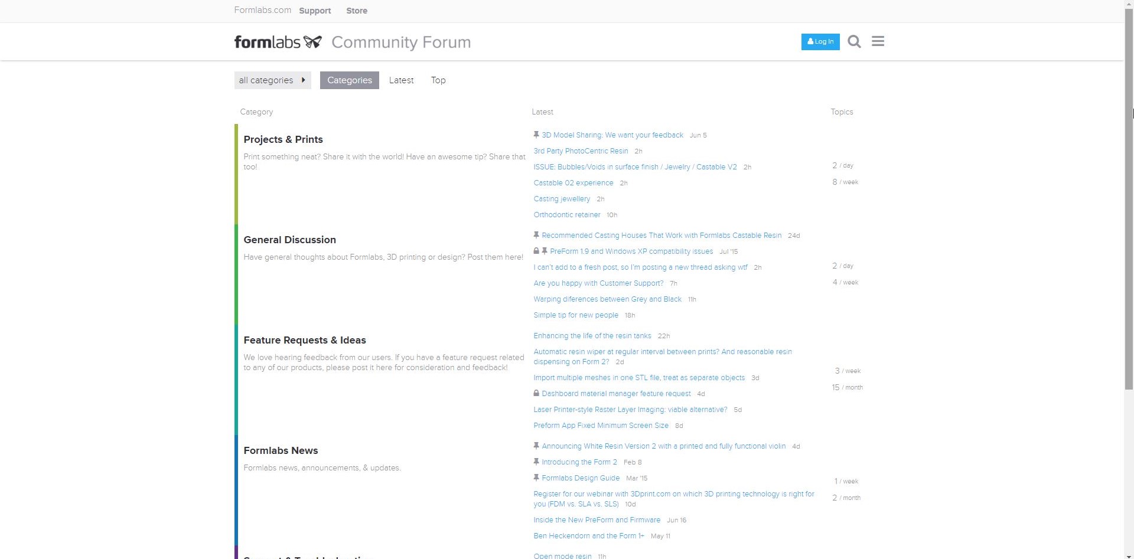Open 3D Model Sharing feedback topic
This screenshot has width=1134, height=559.
[612, 135]
